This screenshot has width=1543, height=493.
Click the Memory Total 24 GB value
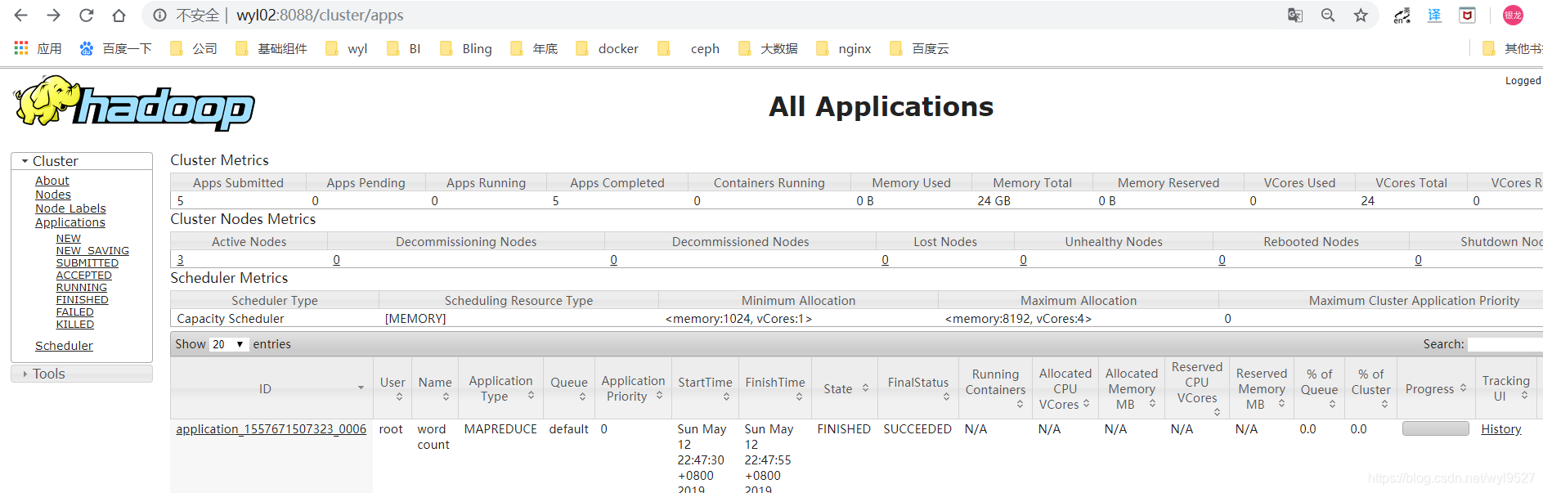994,201
